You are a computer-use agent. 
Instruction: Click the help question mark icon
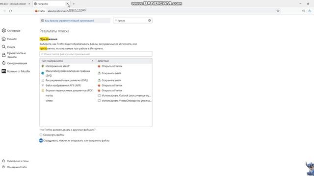(3, 167)
